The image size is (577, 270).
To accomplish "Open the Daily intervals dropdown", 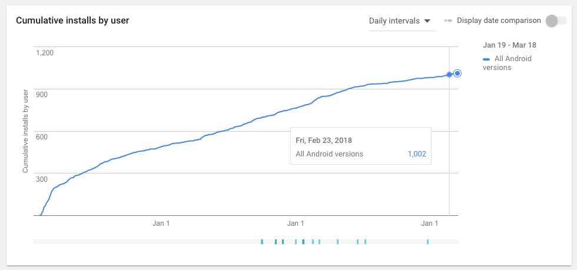I will (x=400, y=21).
